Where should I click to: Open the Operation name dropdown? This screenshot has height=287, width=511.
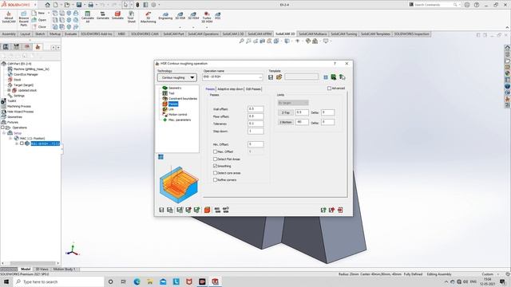click(260, 77)
